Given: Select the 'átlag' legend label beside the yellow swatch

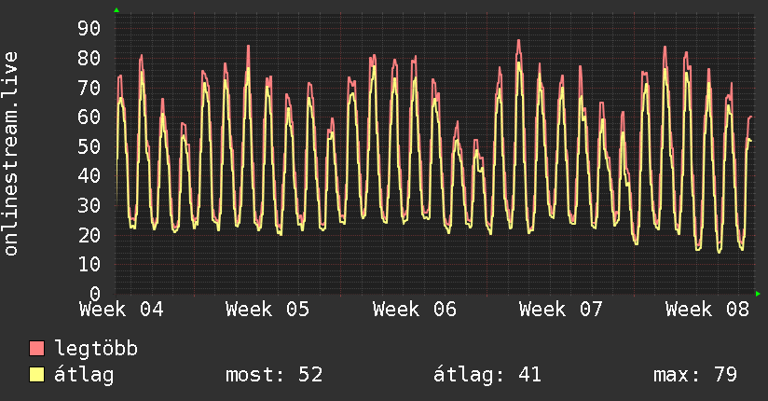Looking at the screenshot, I should point(84,375).
